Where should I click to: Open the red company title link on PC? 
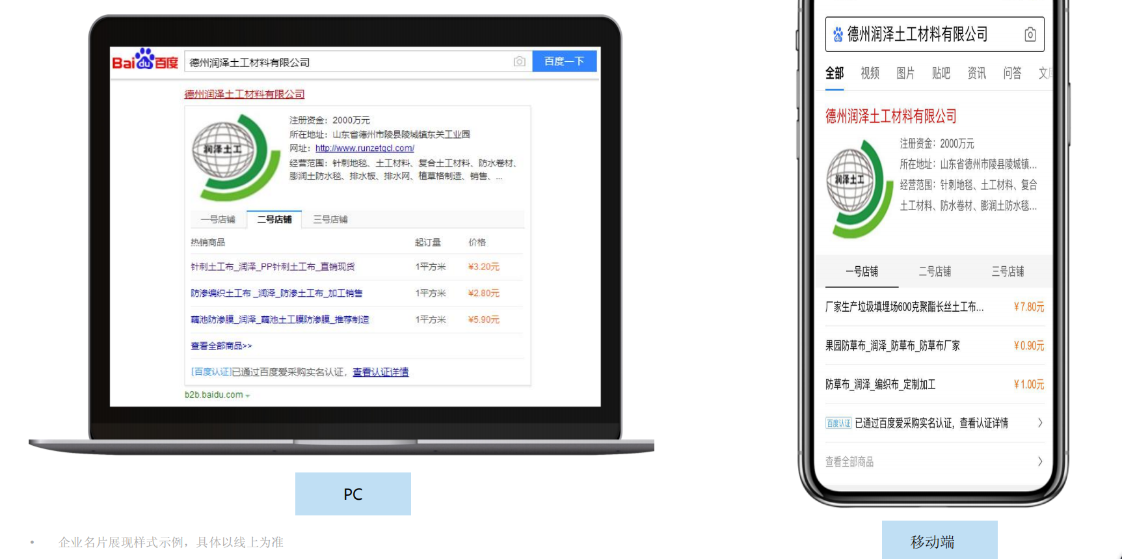tap(245, 94)
